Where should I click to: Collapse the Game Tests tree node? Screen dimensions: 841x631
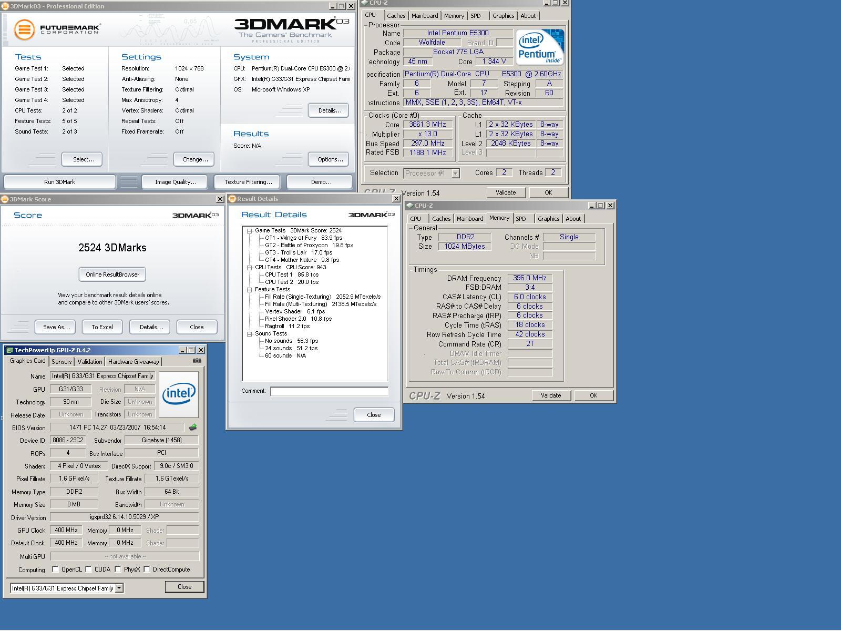pyautogui.click(x=250, y=230)
